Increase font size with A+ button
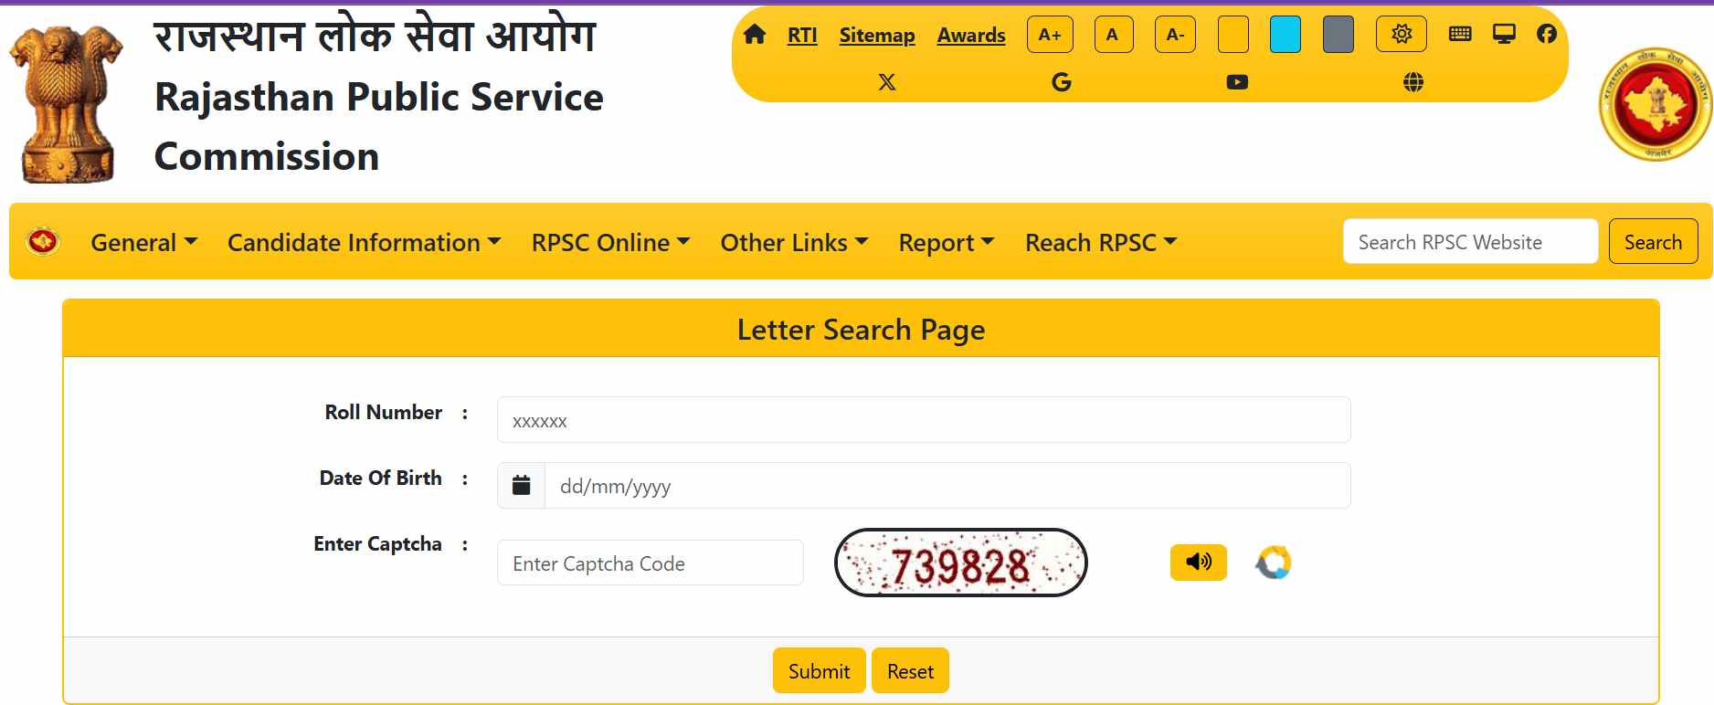This screenshot has height=705, width=1714. (x=1050, y=35)
